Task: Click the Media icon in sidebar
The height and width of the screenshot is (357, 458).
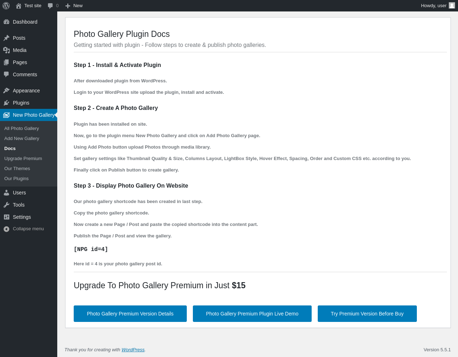Action: click(6, 50)
